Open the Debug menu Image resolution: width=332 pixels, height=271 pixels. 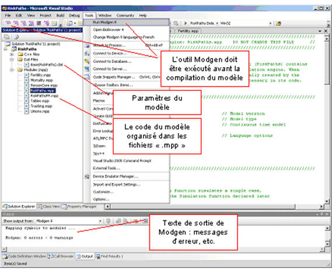(x=74, y=15)
